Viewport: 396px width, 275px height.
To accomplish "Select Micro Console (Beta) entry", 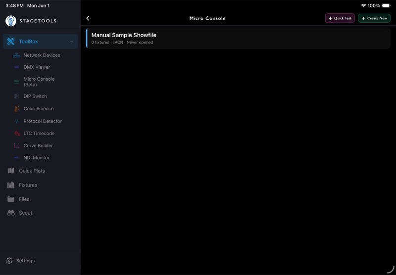I will point(39,82).
